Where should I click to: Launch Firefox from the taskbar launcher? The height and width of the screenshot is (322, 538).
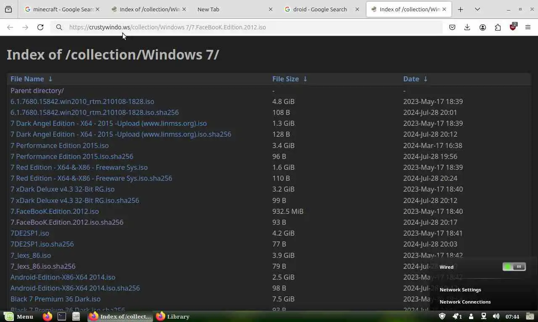tap(47, 317)
